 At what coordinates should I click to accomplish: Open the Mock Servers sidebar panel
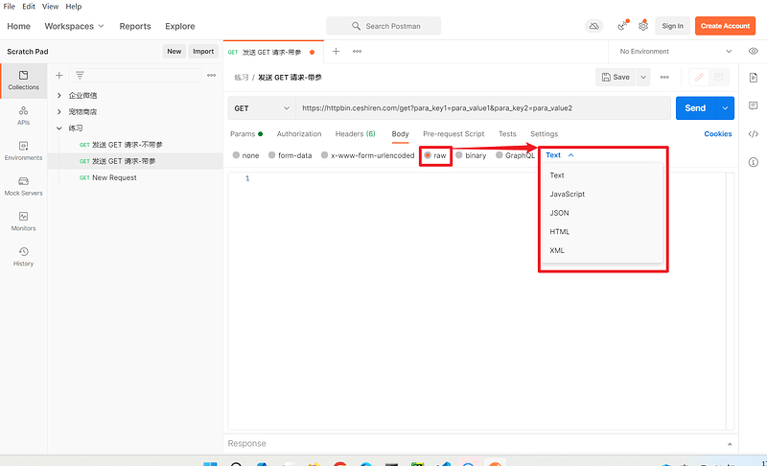pyautogui.click(x=23, y=186)
